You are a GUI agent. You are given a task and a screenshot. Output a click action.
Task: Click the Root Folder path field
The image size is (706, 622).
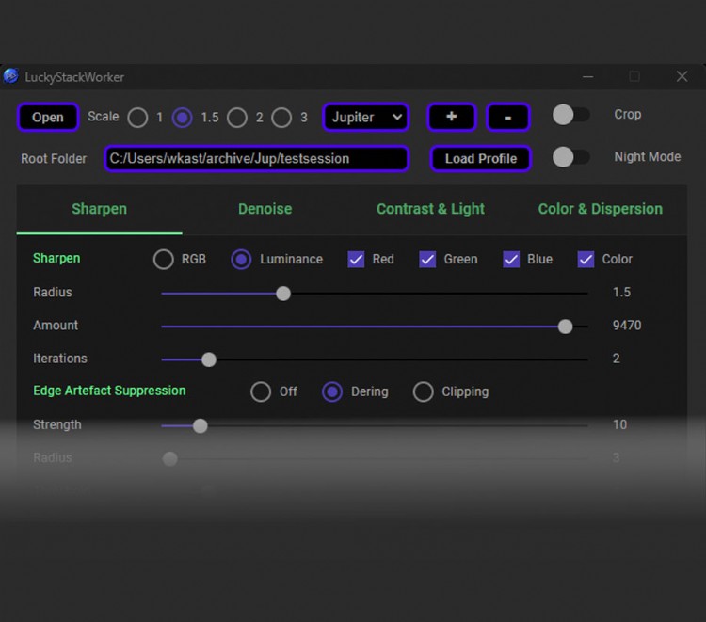256,158
